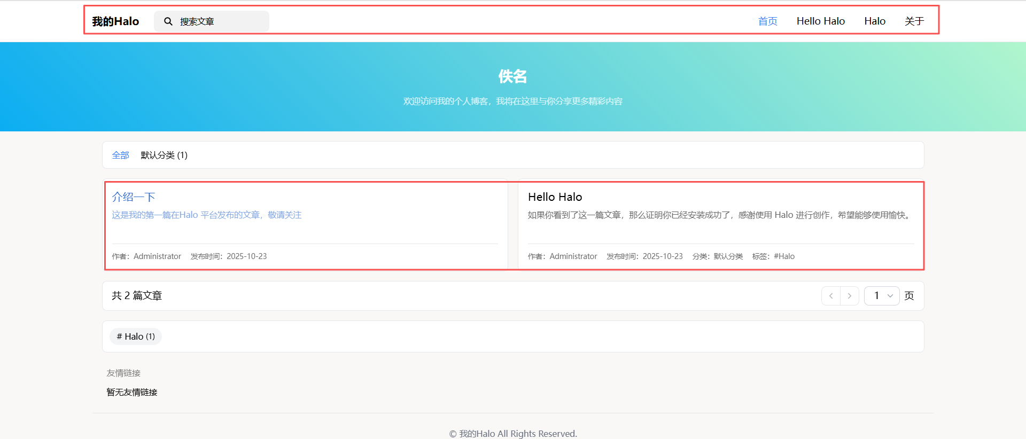Open the Hello Halo article card title
This screenshot has height=439, width=1026.
(555, 197)
